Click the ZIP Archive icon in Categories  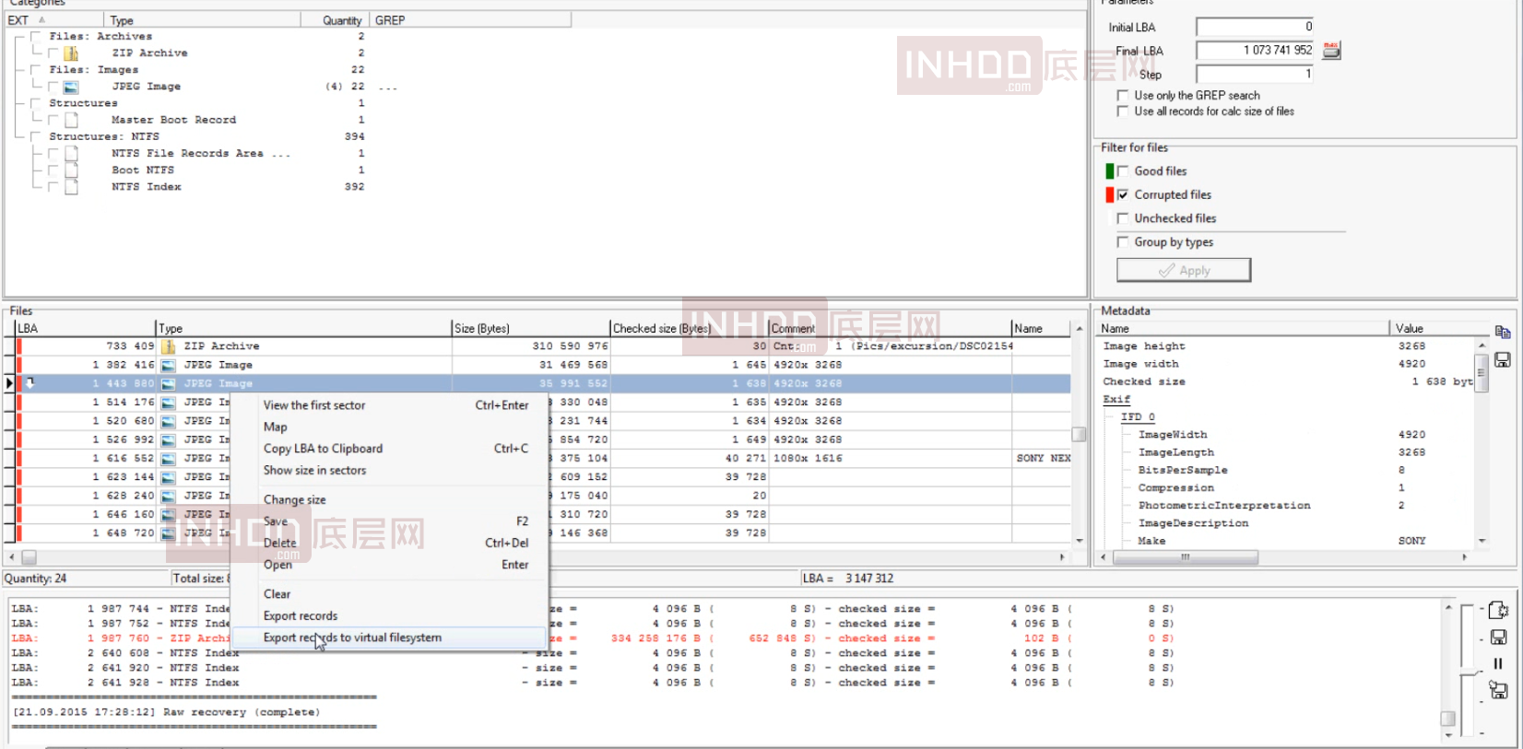point(71,53)
